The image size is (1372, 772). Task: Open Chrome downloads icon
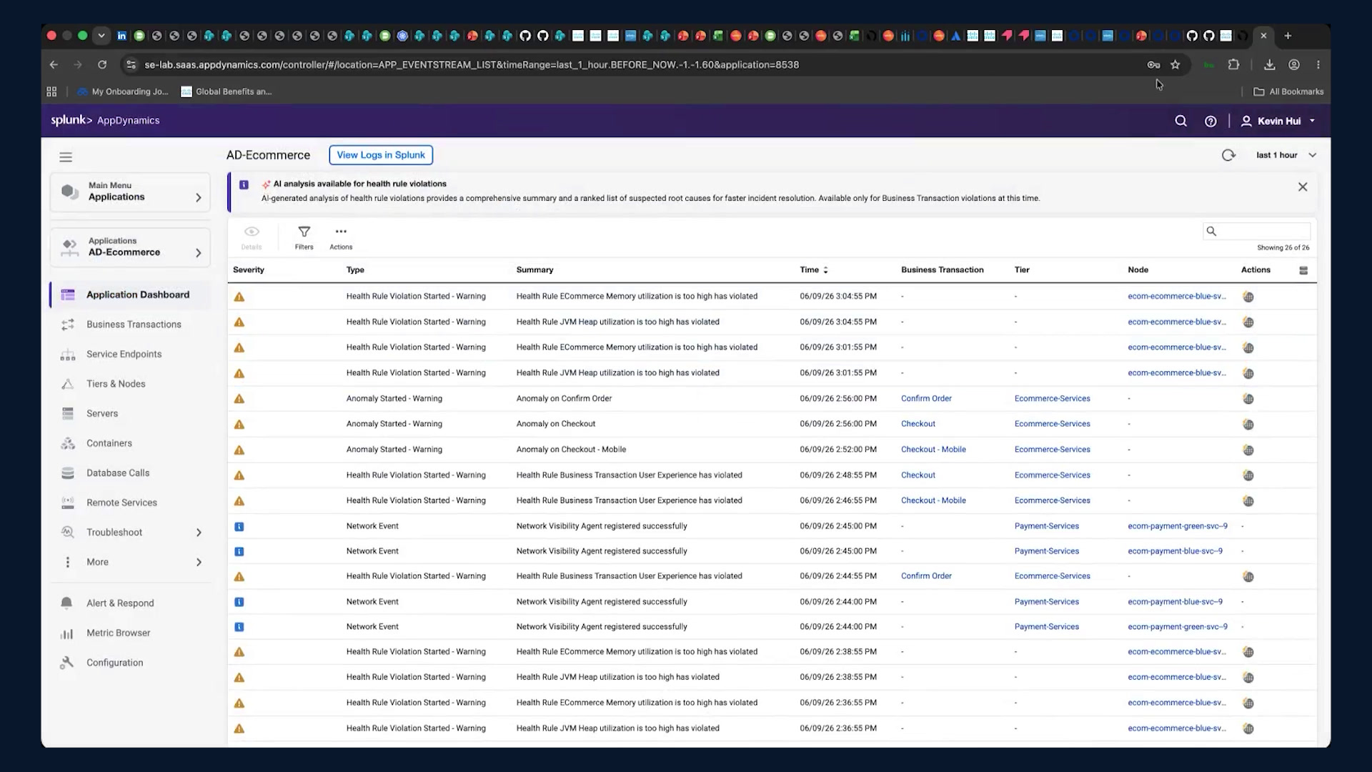pyautogui.click(x=1269, y=64)
